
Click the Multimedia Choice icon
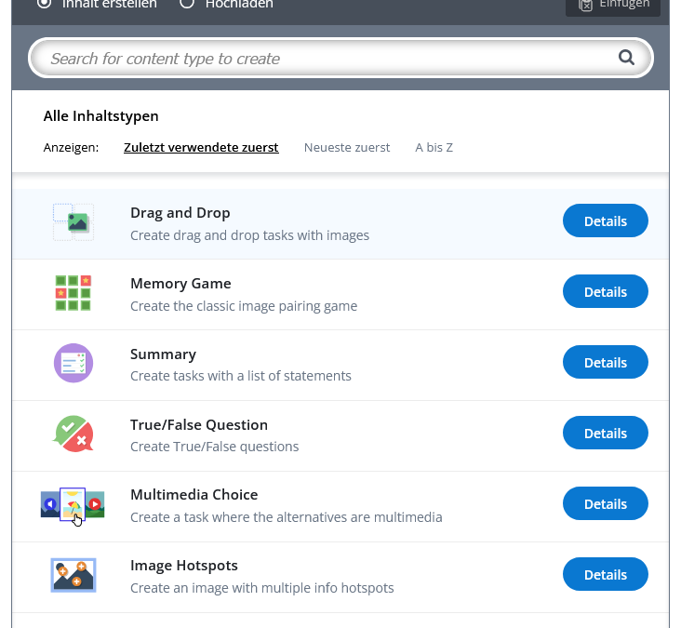pyautogui.click(x=73, y=504)
